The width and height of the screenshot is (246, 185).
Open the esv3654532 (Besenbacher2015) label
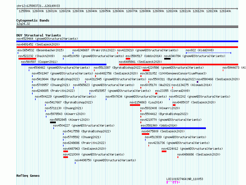(x=41, y=50)
